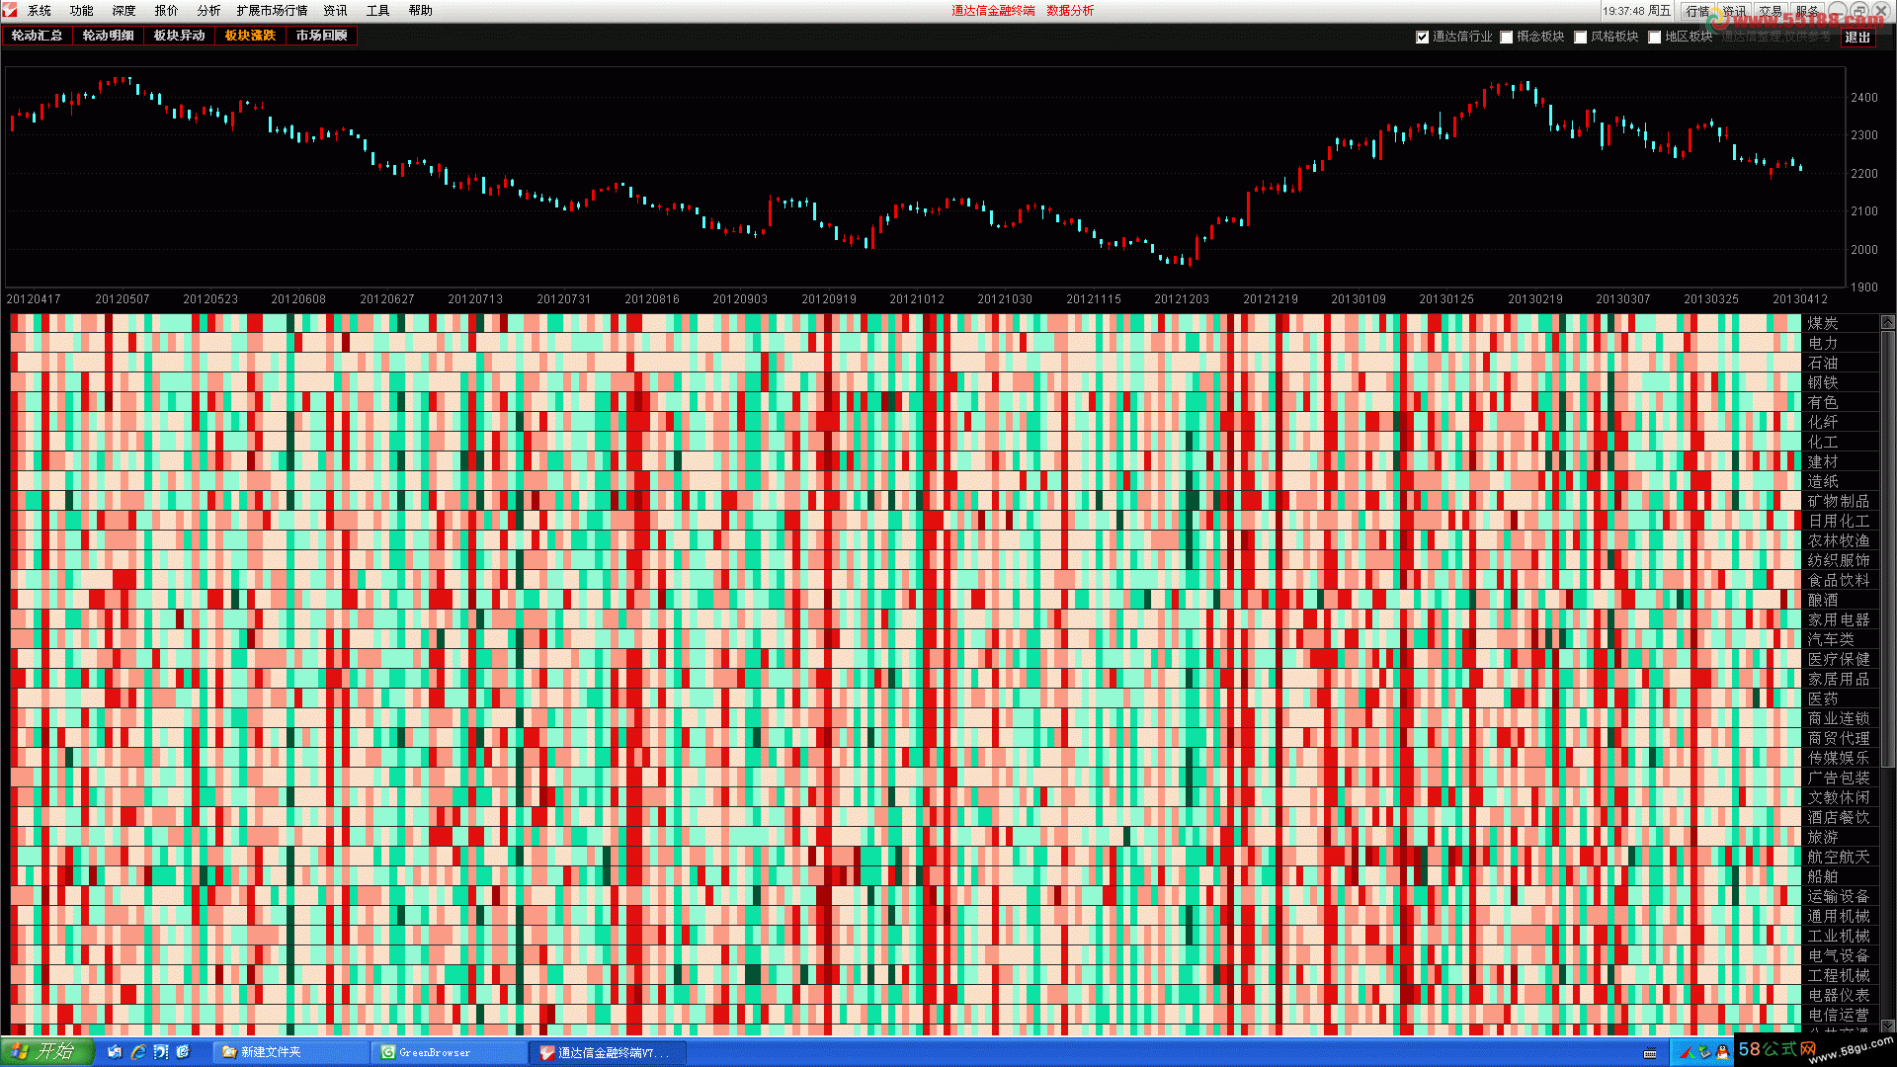Select the 日用化工 sector row label
1897x1067 pixels.
(x=1839, y=521)
